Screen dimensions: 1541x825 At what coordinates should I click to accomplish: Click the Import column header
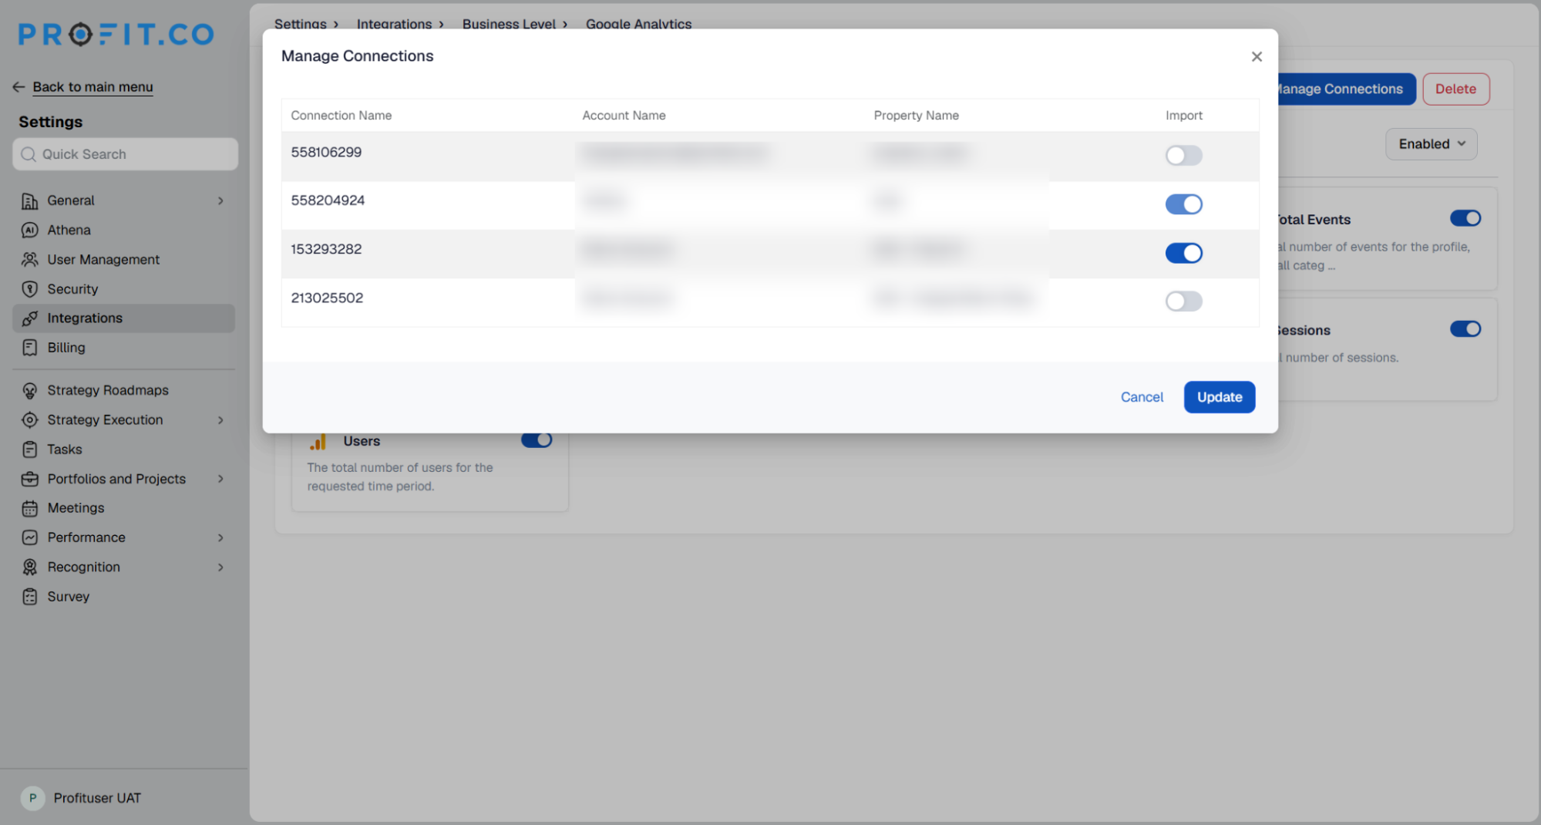(1183, 115)
